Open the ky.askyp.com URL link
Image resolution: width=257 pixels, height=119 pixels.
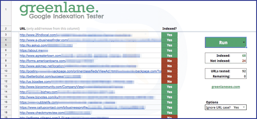[x=46, y=45]
